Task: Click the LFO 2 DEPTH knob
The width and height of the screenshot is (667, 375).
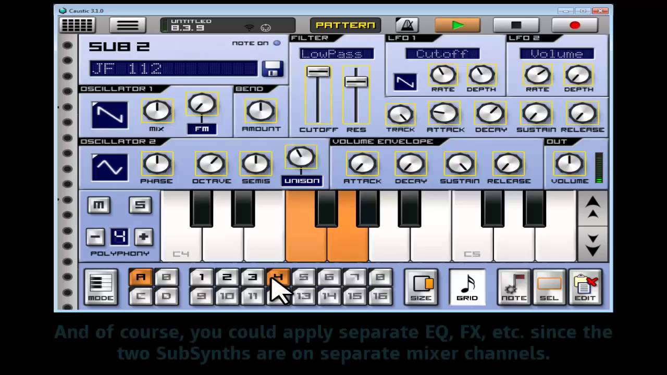Action: pyautogui.click(x=578, y=75)
